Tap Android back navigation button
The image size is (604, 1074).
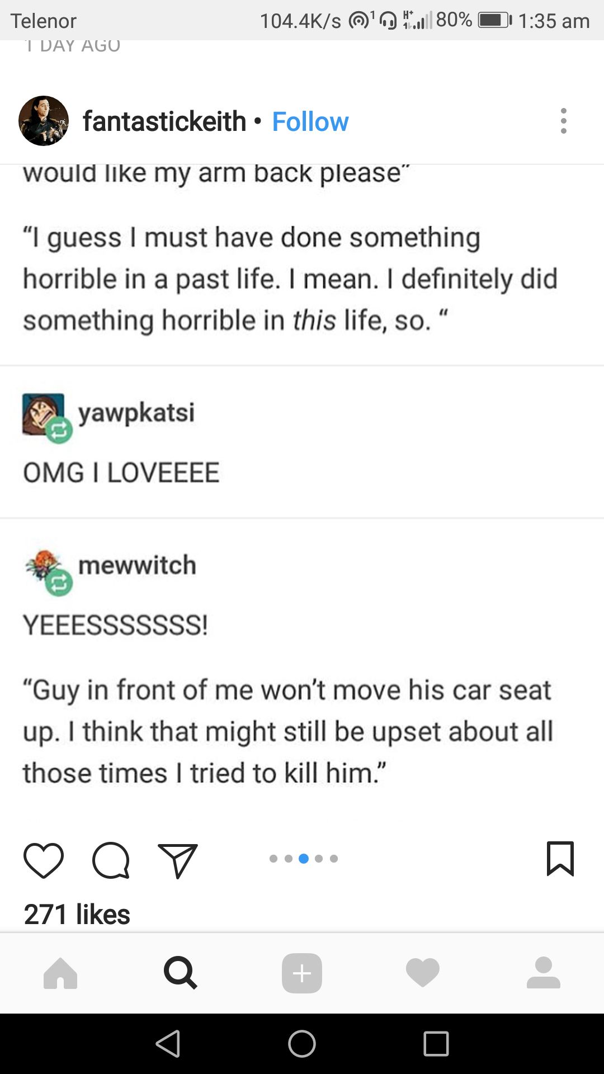[x=168, y=1044]
